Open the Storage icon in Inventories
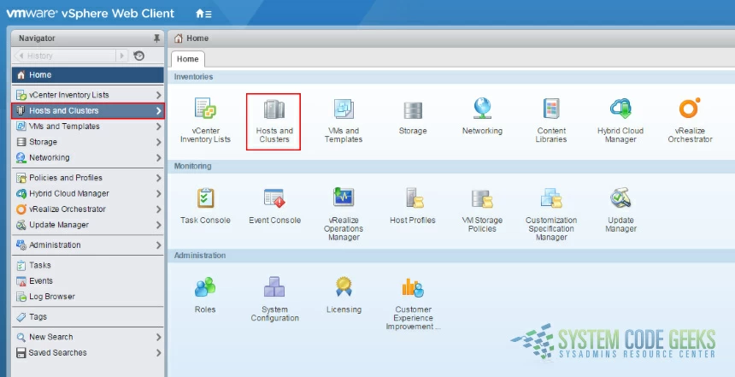Image resolution: width=735 pixels, height=377 pixels. pyautogui.click(x=413, y=110)
